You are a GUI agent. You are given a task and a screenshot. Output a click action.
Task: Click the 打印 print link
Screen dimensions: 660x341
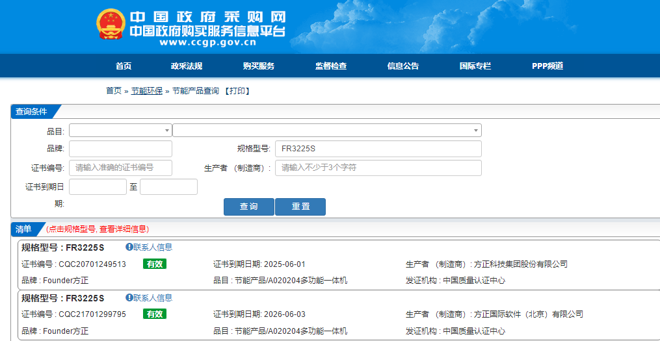click(237, 91)
